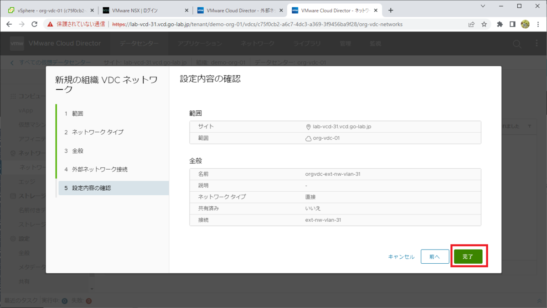This screenshot has width=547, height=308.
Task: Click the share page icon
Action: 471,24
